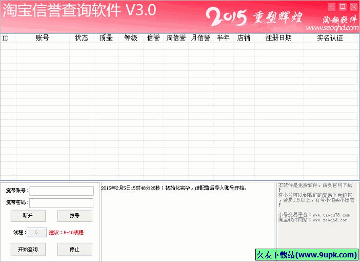Focus the 宽带账号 input field
The image size is (360, 262).
pos(62,191)
